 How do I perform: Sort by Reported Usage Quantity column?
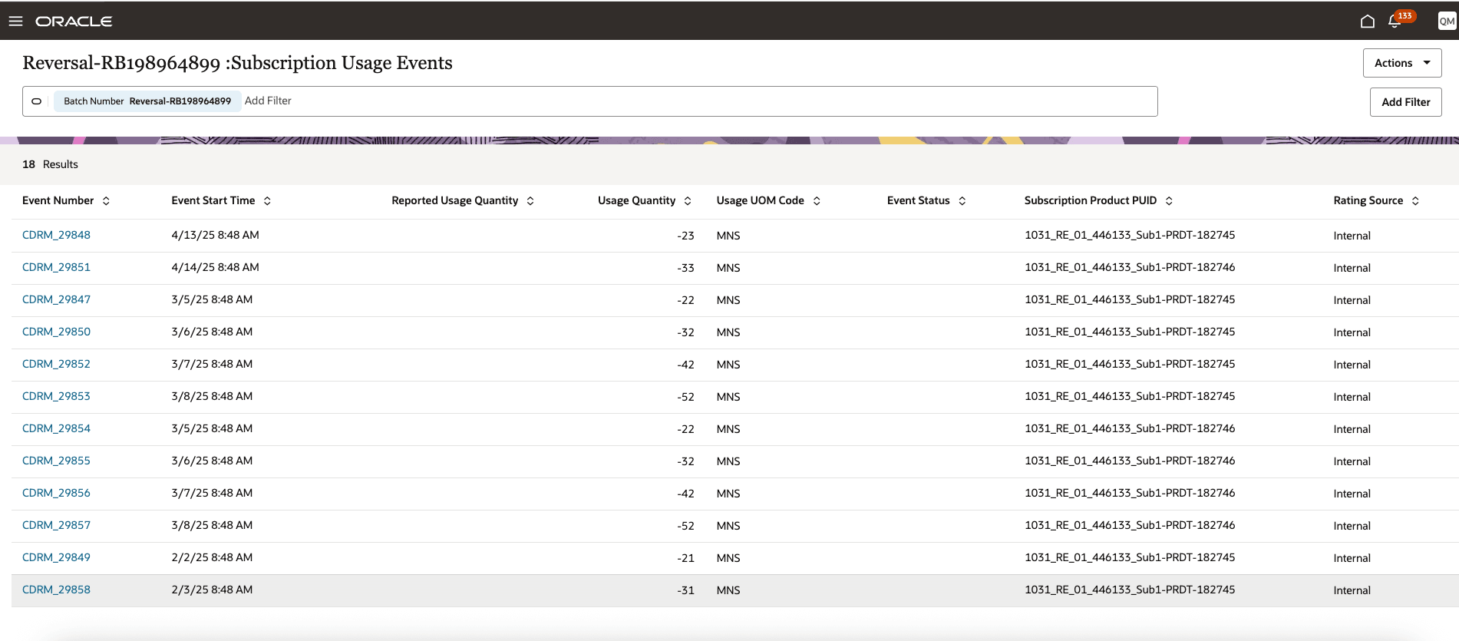coord(530,201)
